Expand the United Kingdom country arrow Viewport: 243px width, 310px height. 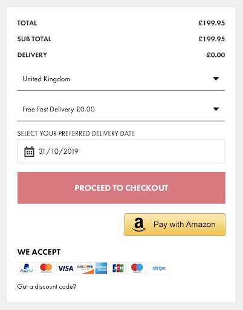coord(216,79)
